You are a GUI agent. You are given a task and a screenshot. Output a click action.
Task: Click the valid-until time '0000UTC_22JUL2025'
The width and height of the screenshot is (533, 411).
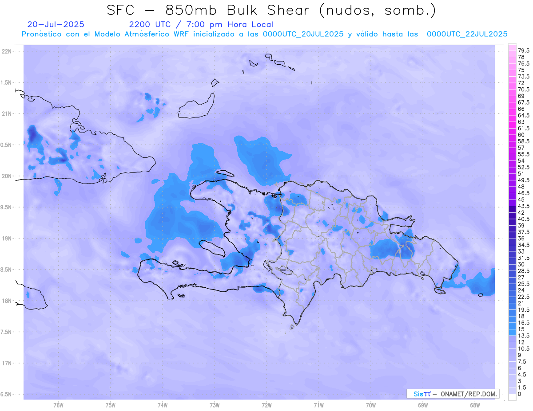(x=467, y=34)
